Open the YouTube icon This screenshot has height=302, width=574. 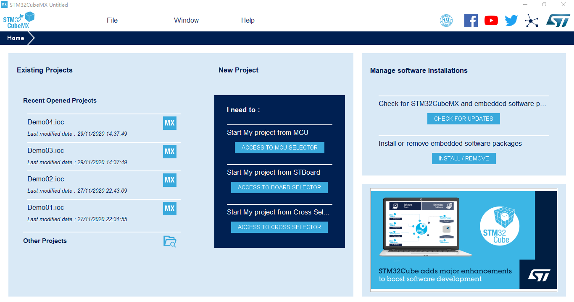tap(491, 21)
